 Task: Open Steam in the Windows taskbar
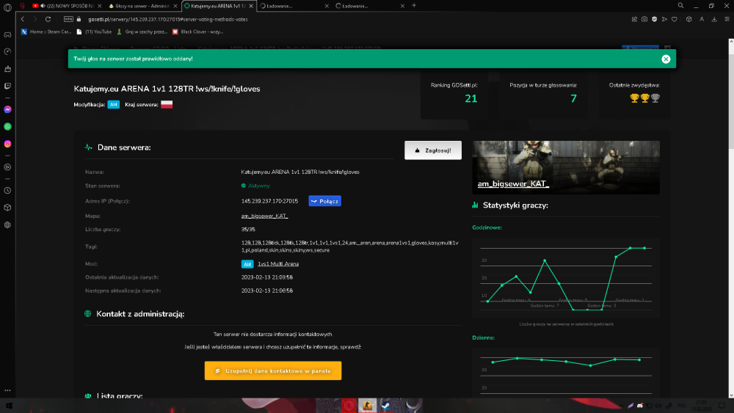(x=386, y=406)
